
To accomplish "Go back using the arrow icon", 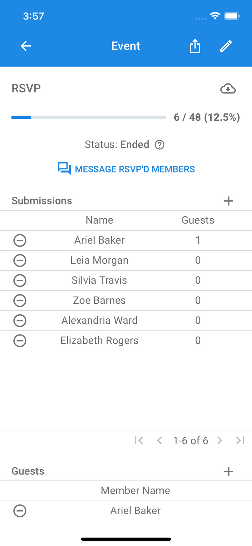I will coord(26,46).
